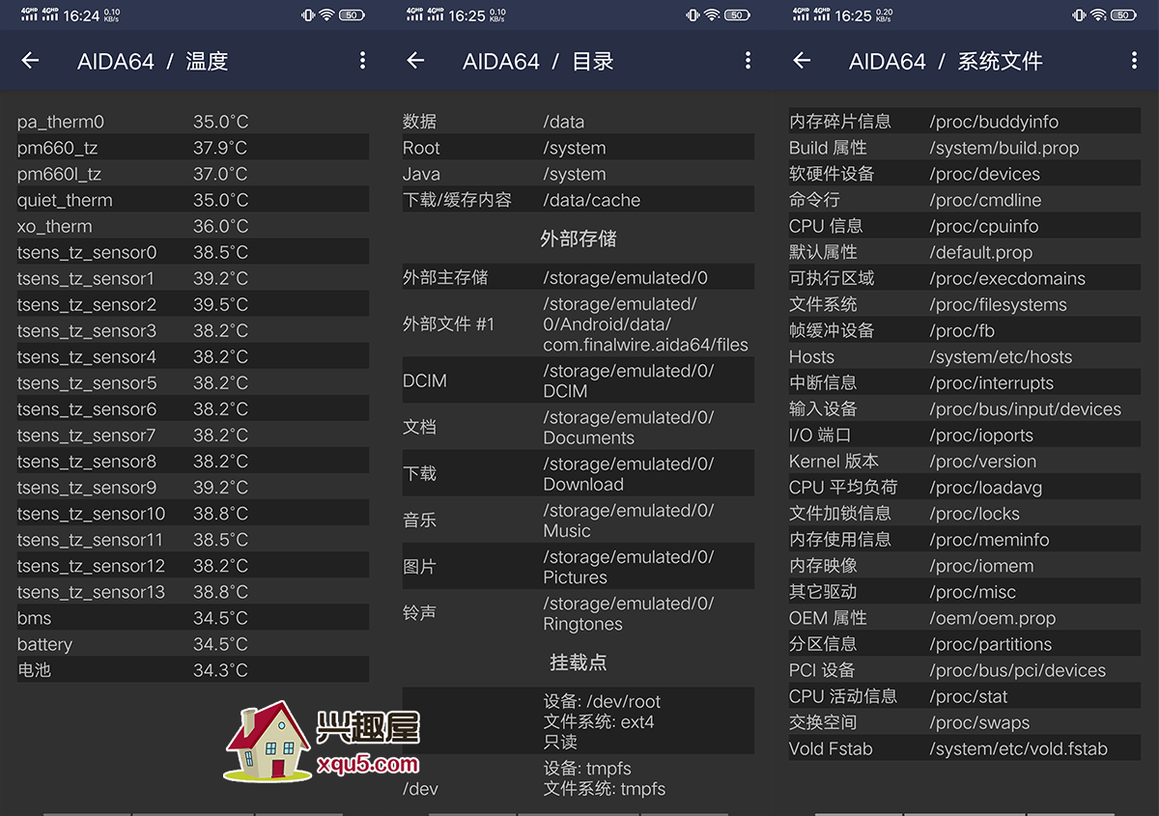Tap the /dev/root mount point entry
Image resolution: width=1159 pixels, height=816 pixels.
[x=579, y=721]
